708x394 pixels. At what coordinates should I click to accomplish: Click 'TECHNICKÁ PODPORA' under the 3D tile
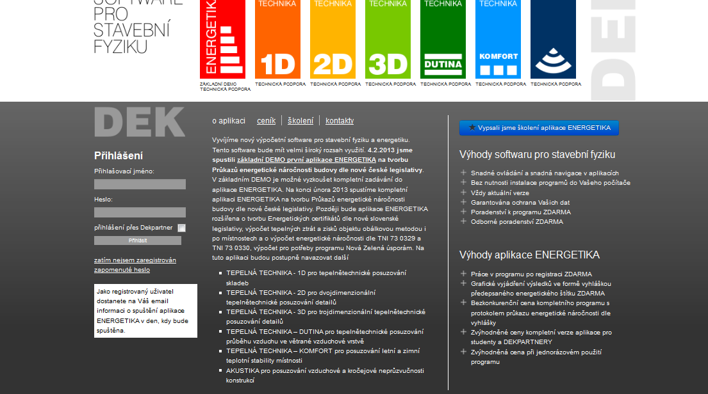(x=391, y=84)
